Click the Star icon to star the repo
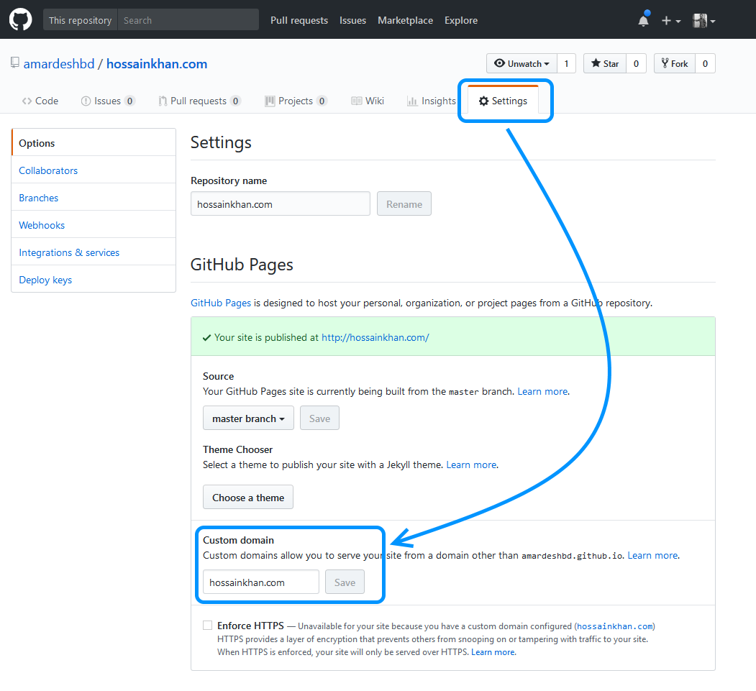 pyautogui.click(x=594, y=63)
